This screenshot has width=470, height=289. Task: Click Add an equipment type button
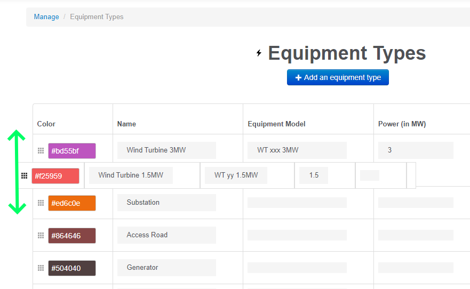(x=338, y=77)
